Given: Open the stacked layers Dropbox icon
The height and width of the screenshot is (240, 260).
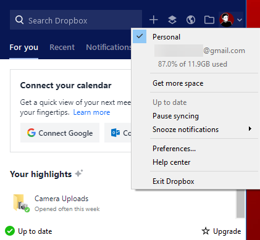Looking at the screenshot, I should 172,20.
